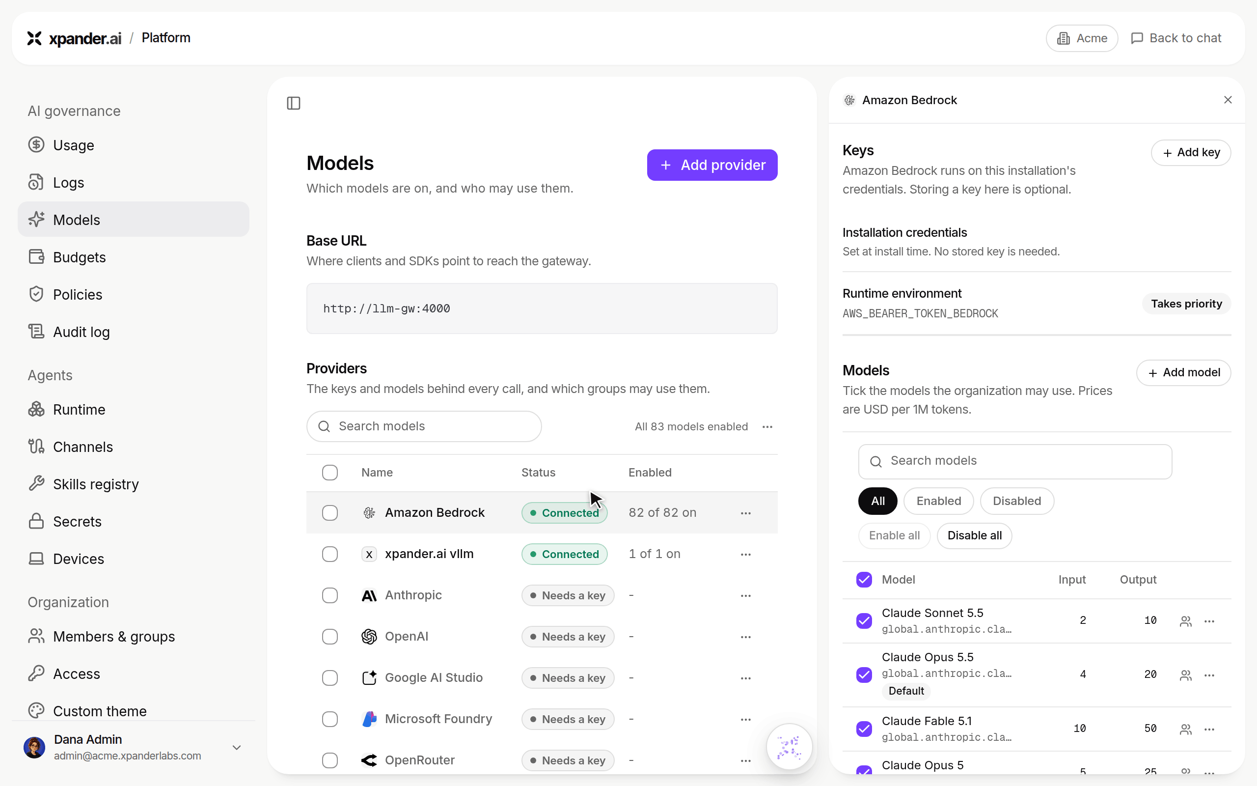Focus the Bedrock panel Search models field
The width and height of the screenshot is (1257, 786).
[1015, 461]
